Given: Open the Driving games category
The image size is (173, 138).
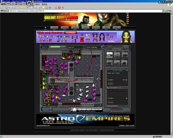Looking at the screenshot, I should (x=117, y=27).
